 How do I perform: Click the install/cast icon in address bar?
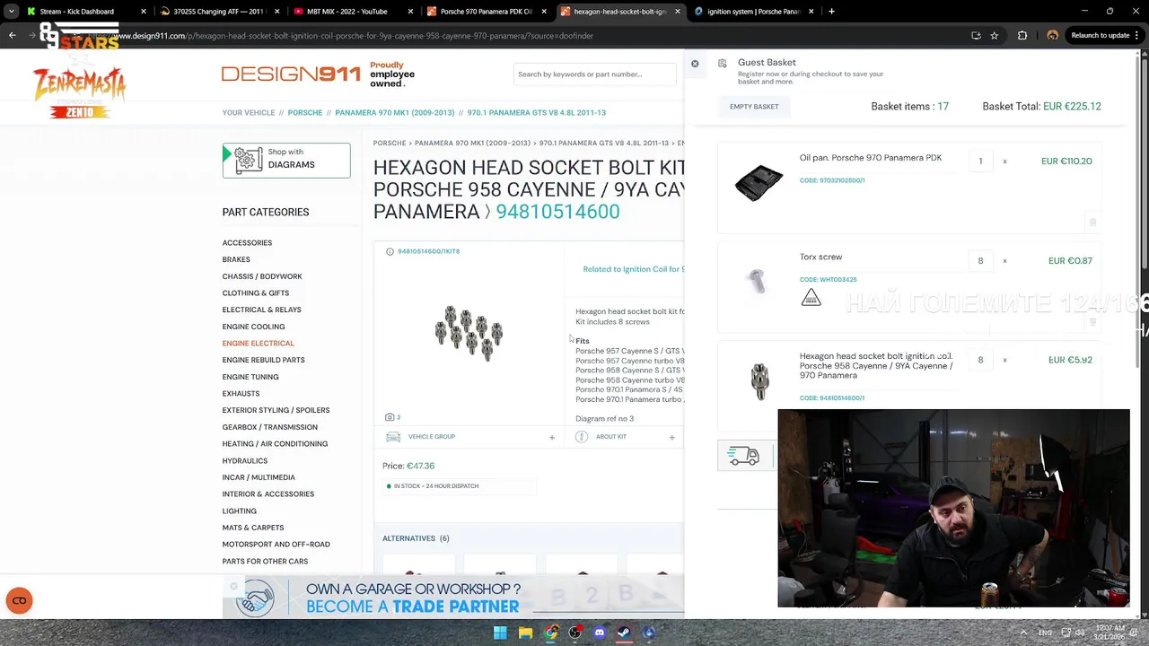coord(976,36)
